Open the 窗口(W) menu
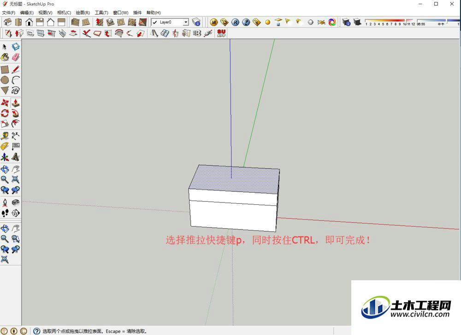Viewport: 461px width, 335px height. 120,12
